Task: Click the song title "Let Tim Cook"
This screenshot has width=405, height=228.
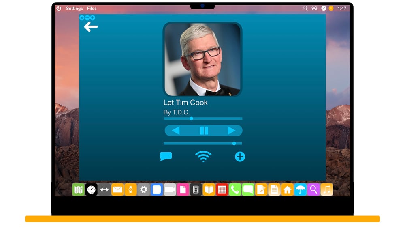Action: (185, 103)
